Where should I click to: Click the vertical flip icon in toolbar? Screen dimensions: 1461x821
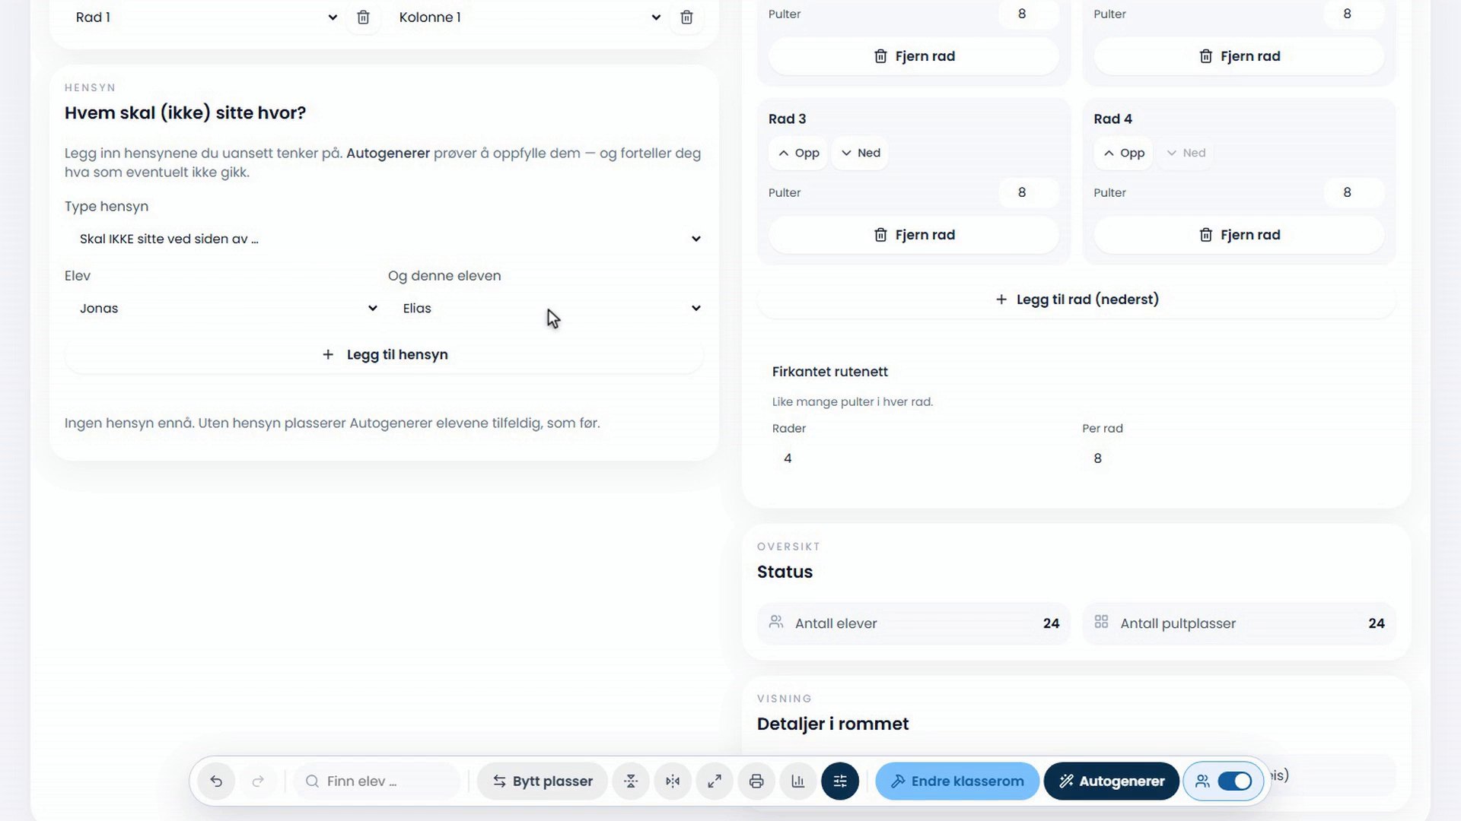(631, 781)
